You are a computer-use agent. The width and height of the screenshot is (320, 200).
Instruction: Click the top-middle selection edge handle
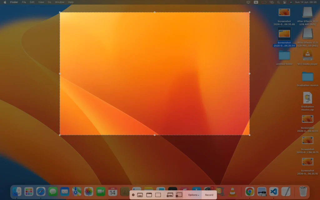point(154,12)
